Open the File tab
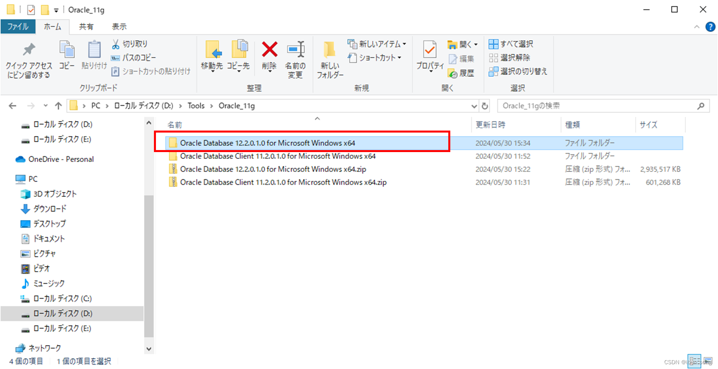Image resolution: width=718 pixels, height=369 pixels. click(18, 27)
